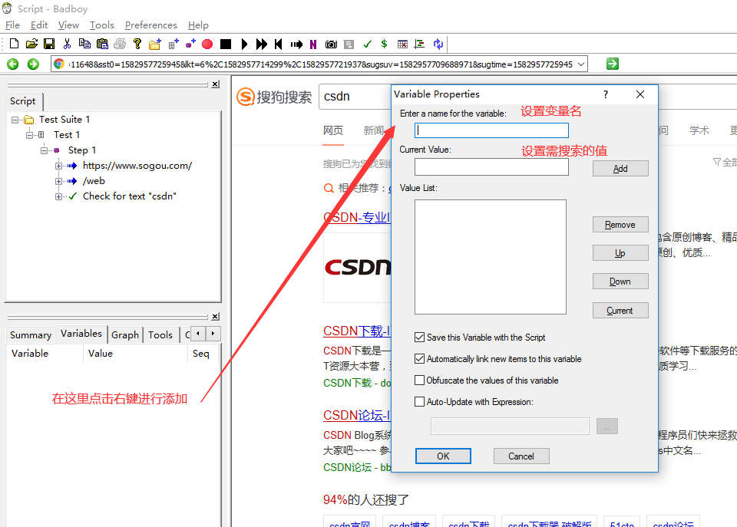Collapse the Test Suite 1 tree node
Image resolution: width=737 pixels, height=527 pixels.
point(15,120)
